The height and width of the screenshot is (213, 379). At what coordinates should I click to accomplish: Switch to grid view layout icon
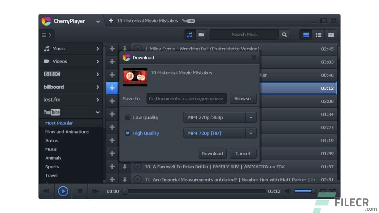tap(331, 35)
